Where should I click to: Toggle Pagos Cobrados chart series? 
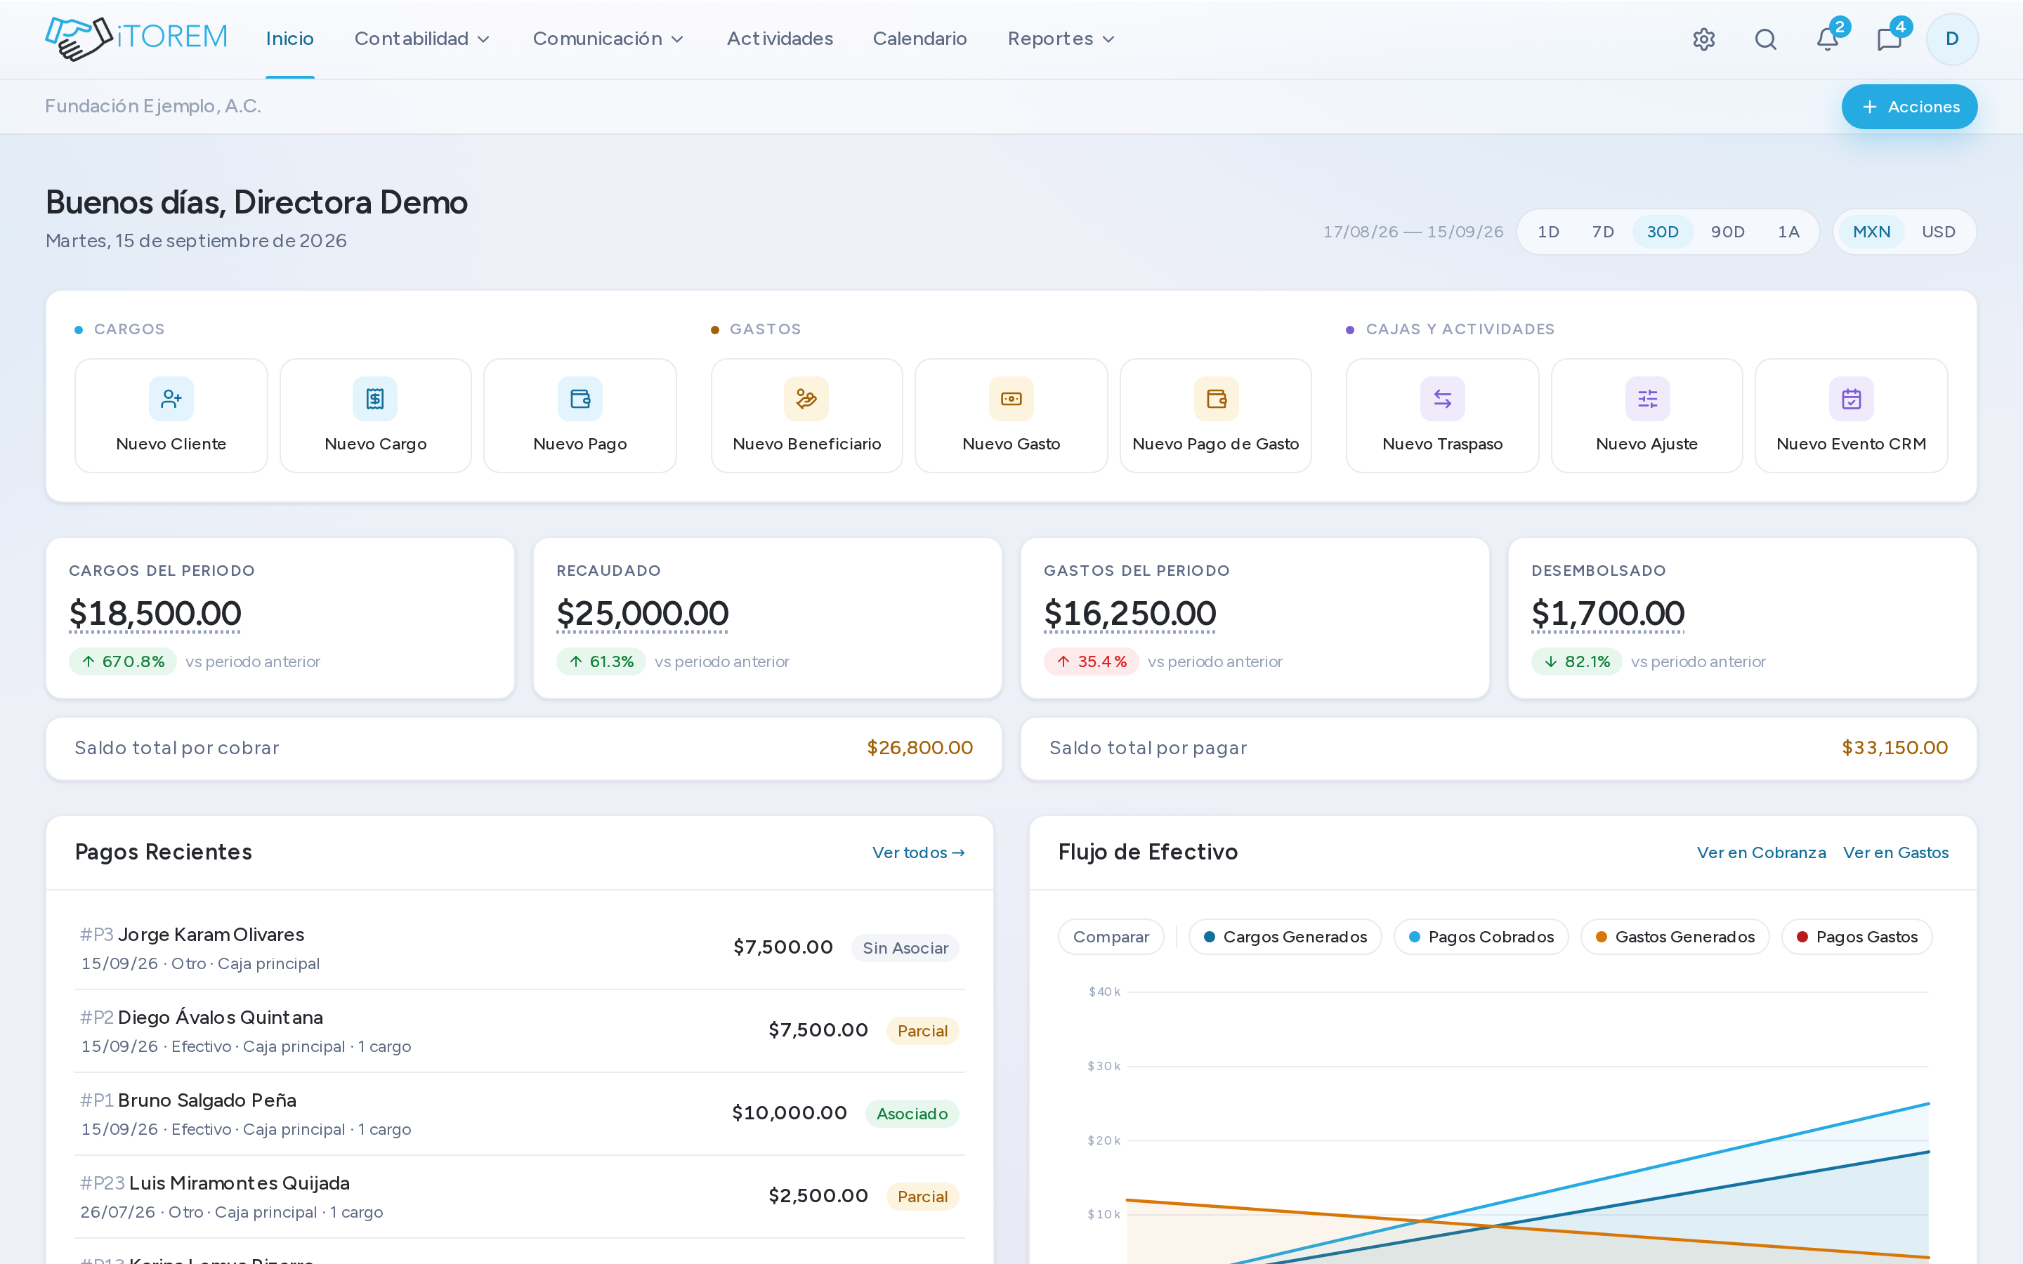pyautogui.click(x=1481, y=937)
